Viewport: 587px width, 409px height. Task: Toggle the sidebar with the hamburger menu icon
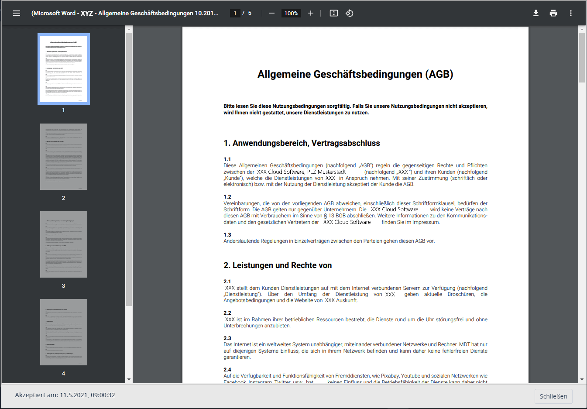click(17, 13)
